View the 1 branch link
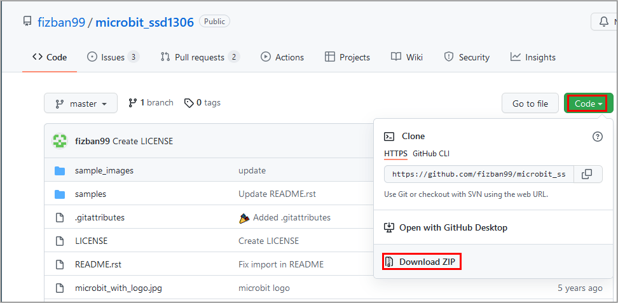Image resolution: width=618 pixels, height=303 pixels. (x=151, y=103)
